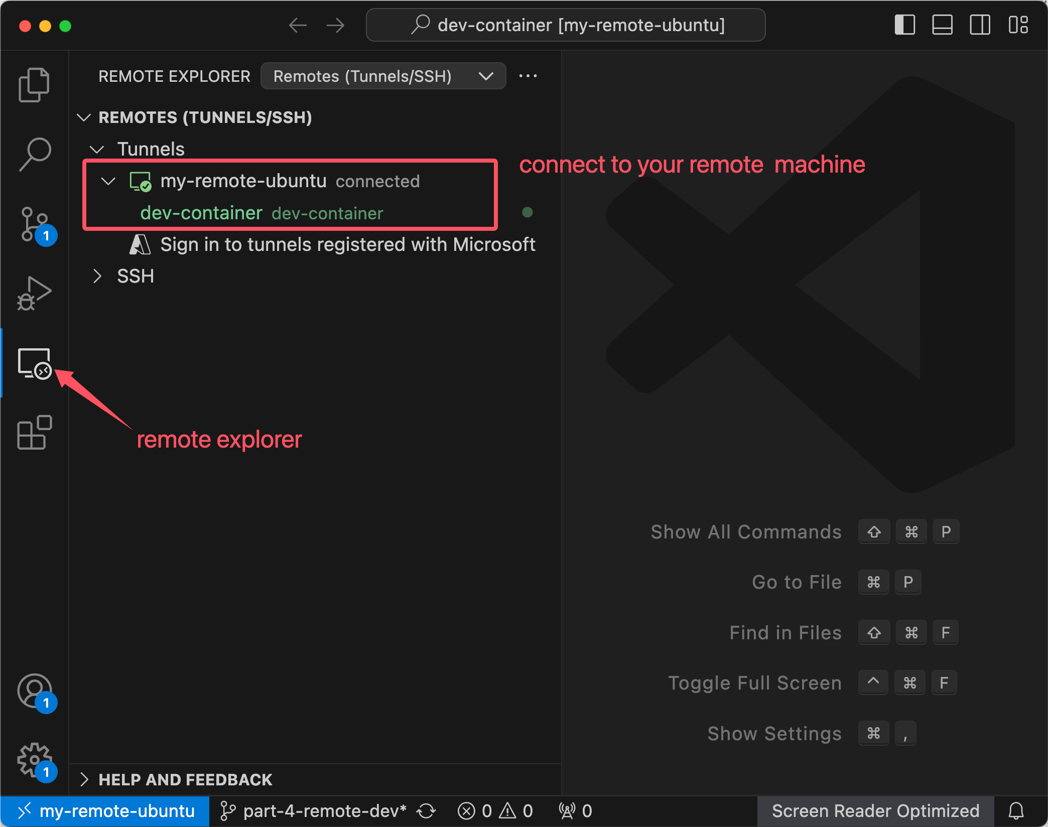Click my-remote-ubuntu remote indicator in status bar
The height and width of the screenshot is (827, 1048).
click(x=106, y=811)
